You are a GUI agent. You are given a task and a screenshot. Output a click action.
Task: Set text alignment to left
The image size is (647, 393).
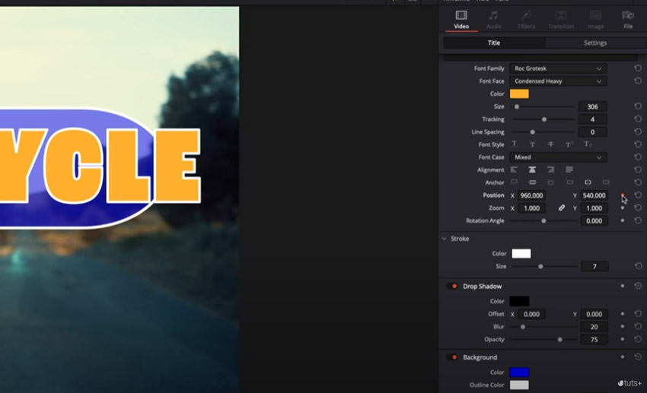[x=514, y=170]
